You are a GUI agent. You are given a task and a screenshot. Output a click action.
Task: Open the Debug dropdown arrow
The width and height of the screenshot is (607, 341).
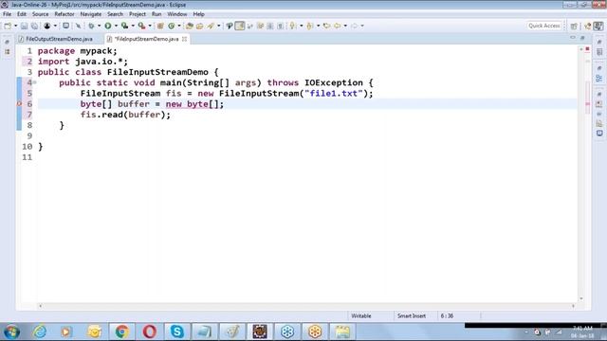(x=99, y=26)
